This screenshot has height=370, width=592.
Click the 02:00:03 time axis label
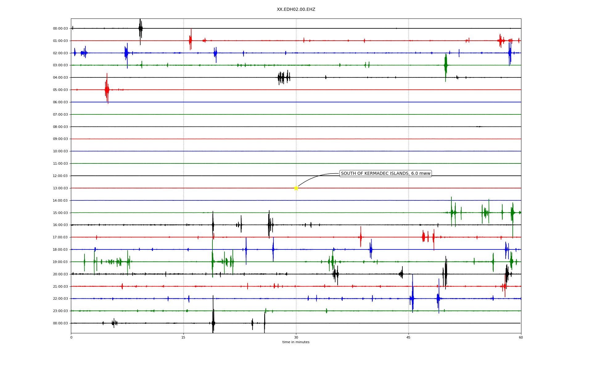click(x=60, y=53)
